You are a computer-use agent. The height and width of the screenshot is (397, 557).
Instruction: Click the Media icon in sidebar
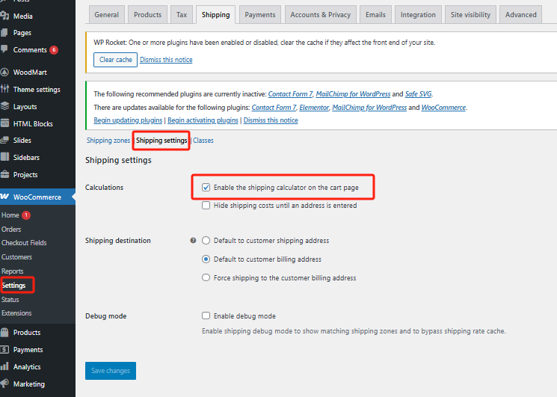point(5,16)
